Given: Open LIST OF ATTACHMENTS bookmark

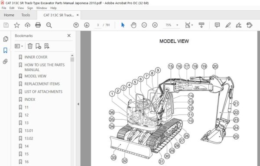Looking at the screenshot, I should 43,92.
